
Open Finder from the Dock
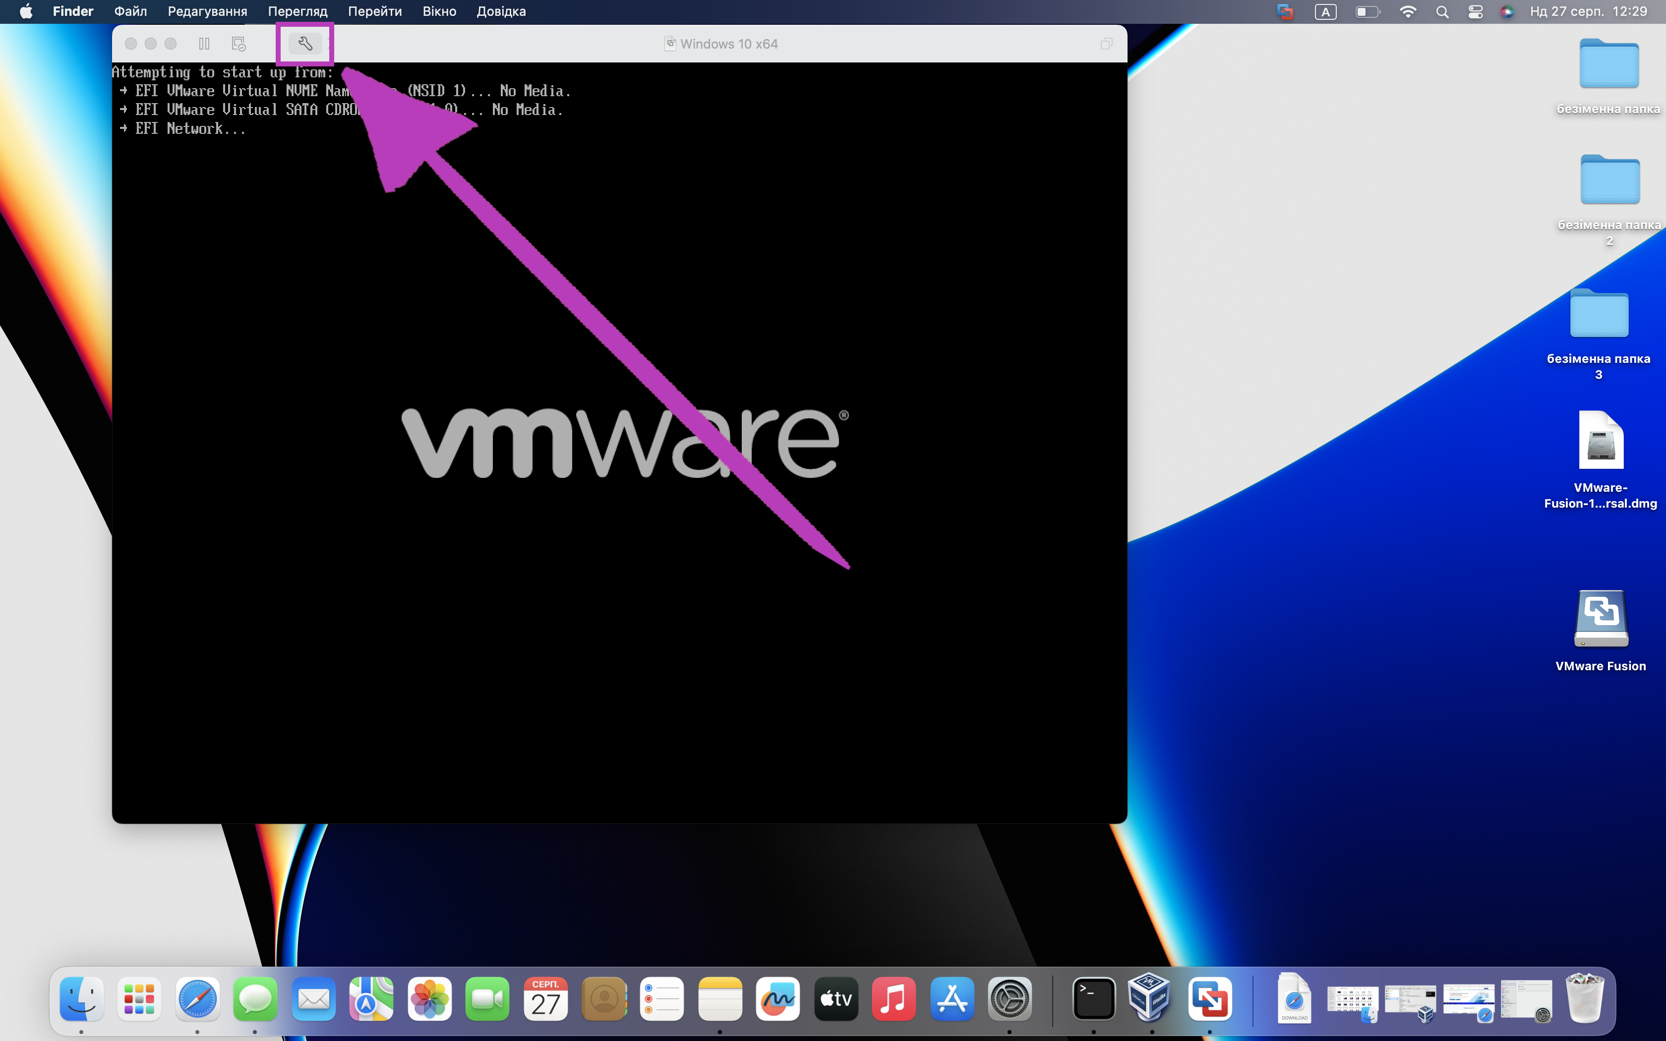pyautogui.click(x=82, y=998)
